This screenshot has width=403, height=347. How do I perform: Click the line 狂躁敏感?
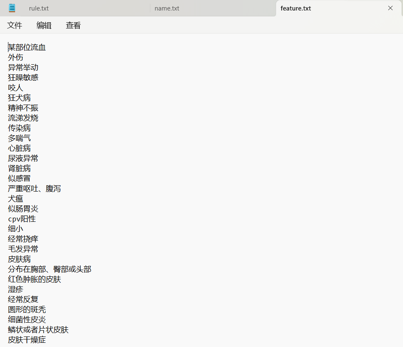point(23,77)
